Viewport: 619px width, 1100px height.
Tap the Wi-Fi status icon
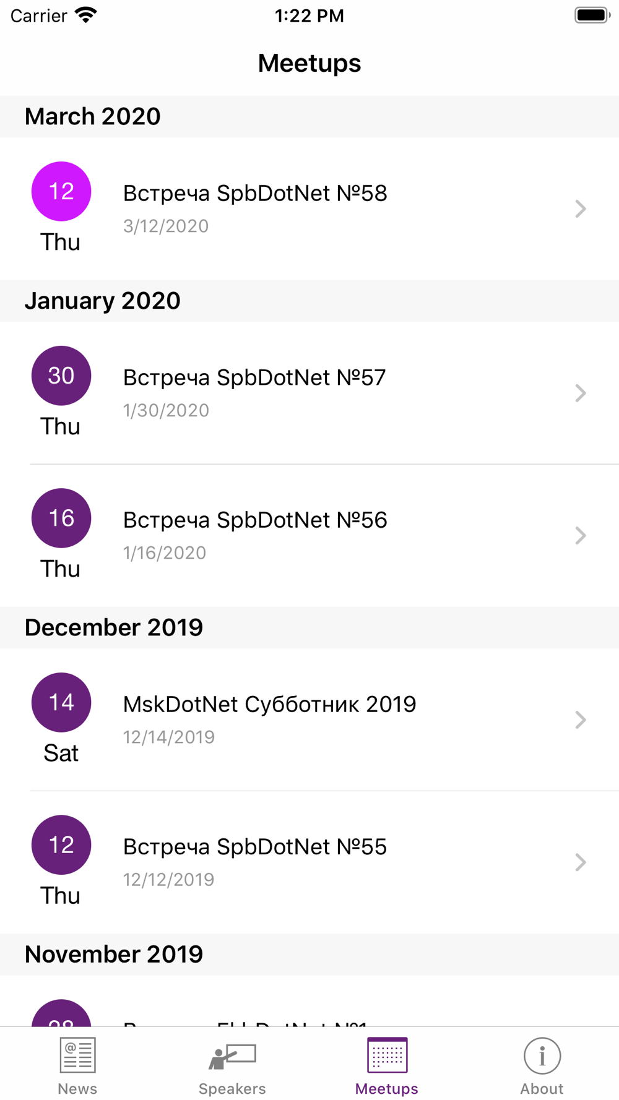[x=86, y=15]
